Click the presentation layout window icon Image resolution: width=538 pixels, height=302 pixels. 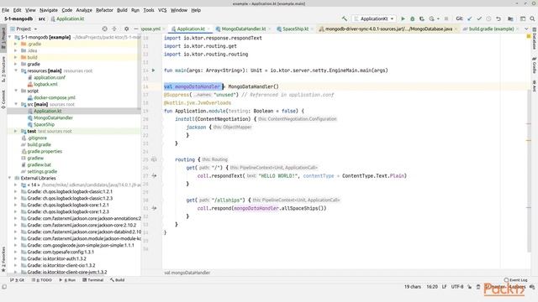tap(523, 18)
